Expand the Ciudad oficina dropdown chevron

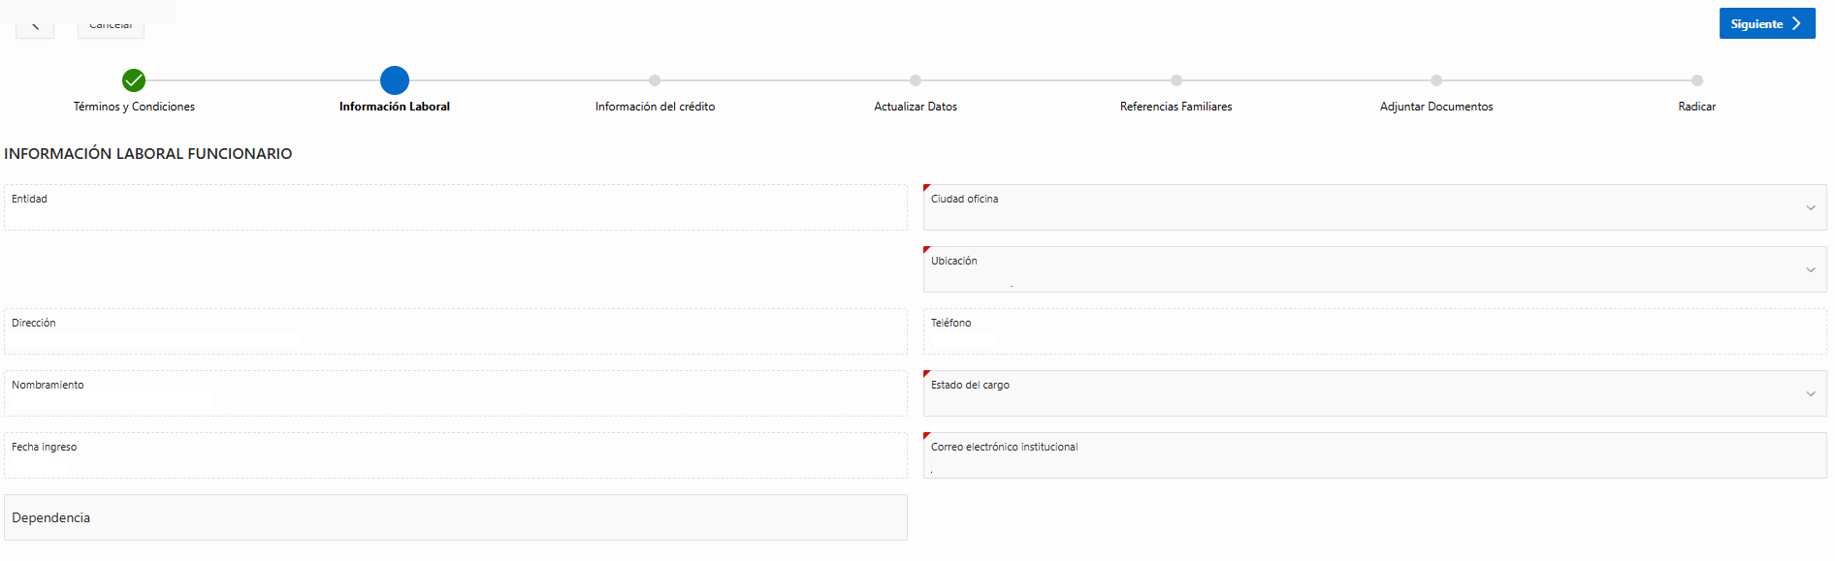point(1810,208)
